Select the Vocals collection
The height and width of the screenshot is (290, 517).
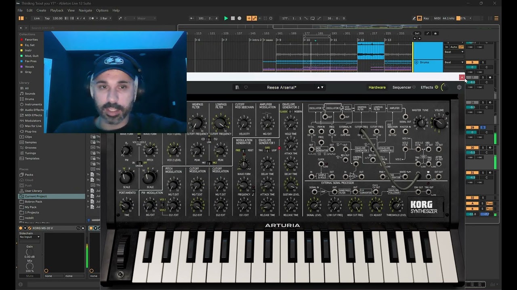29,66
